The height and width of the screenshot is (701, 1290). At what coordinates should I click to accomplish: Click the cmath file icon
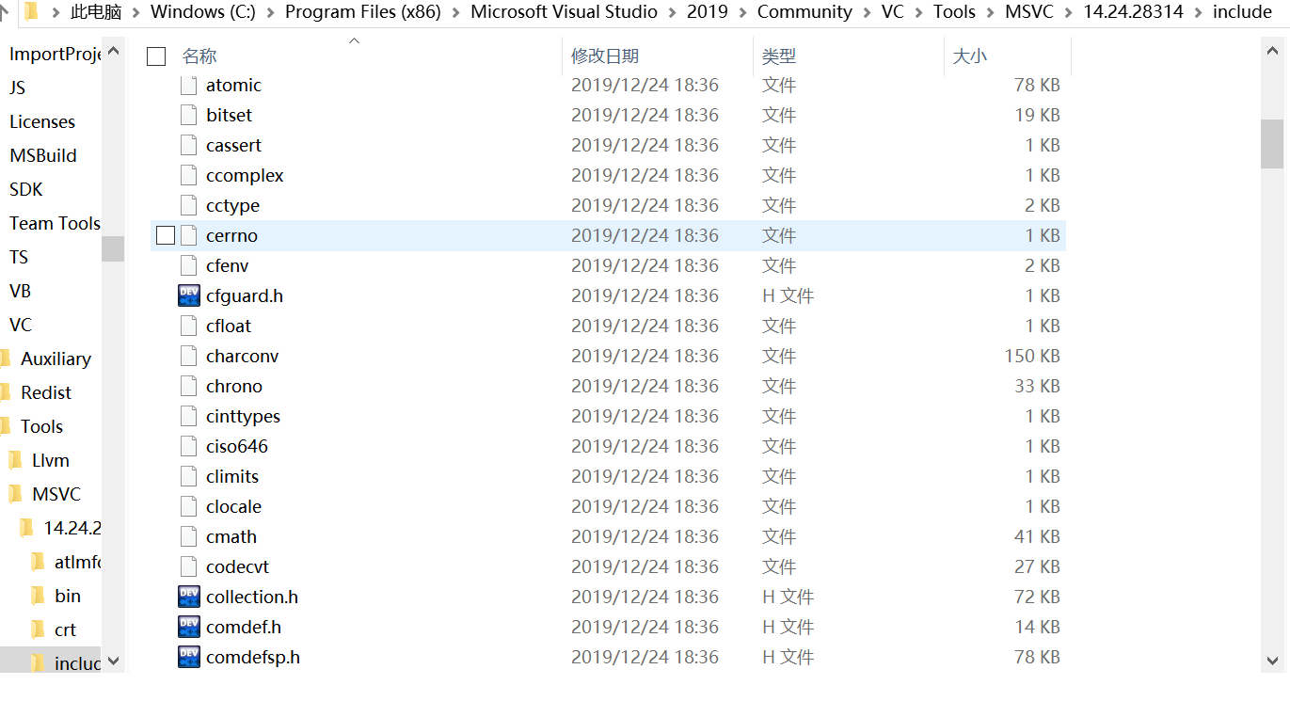pos(189,537)
